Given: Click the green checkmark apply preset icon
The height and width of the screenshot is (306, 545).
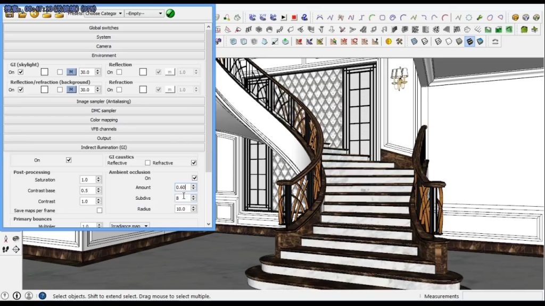Looking at the screenshot, I should coord(170,13).
